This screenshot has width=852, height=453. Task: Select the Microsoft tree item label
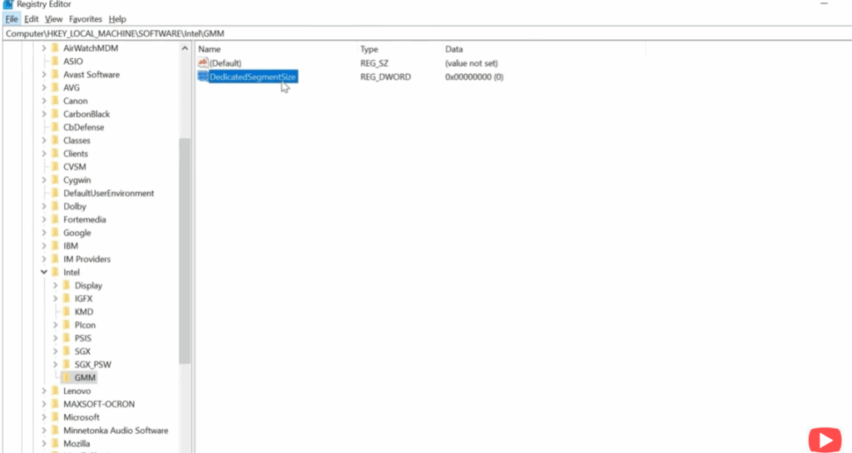(x=81, y=417)
